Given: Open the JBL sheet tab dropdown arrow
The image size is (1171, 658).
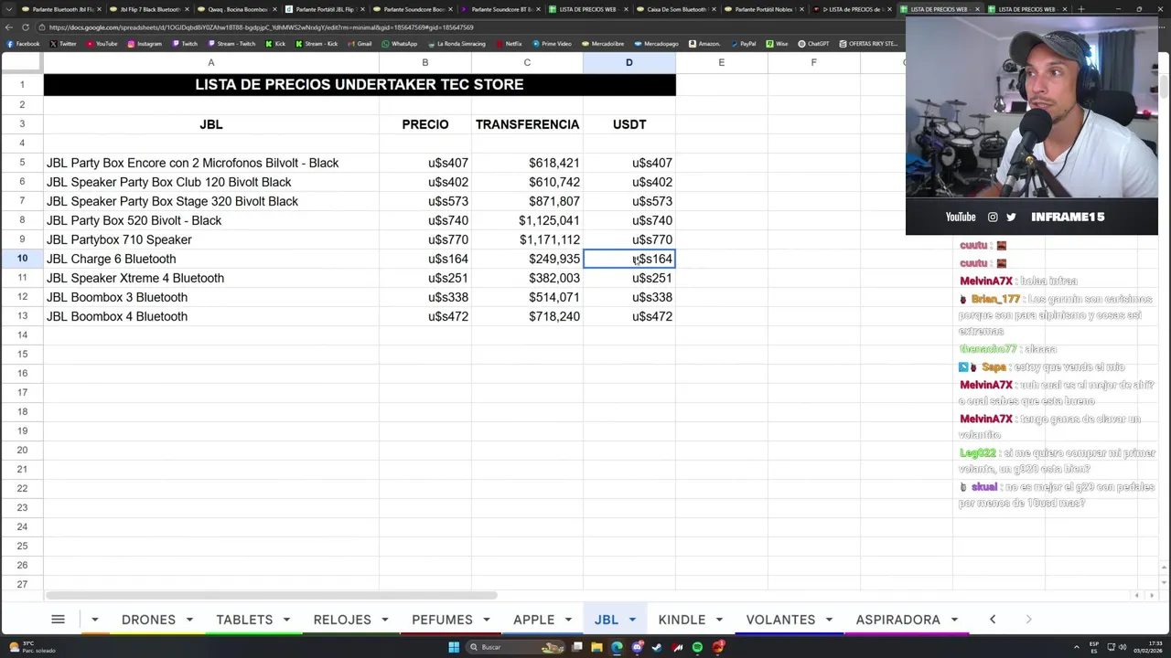Looking at the screenshot, I should pyautogui.click(x=632, y=620).
